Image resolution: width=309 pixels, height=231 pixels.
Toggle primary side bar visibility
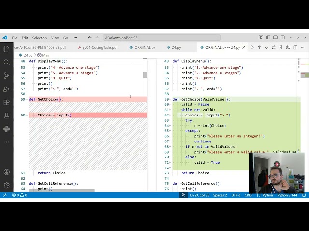click(268, 38)
